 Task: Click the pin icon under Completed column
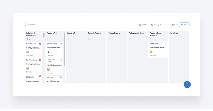click(171, 39)
